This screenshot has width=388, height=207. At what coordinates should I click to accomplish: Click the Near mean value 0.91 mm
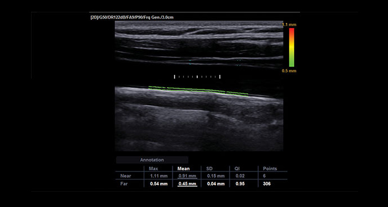tap(187, 176)
